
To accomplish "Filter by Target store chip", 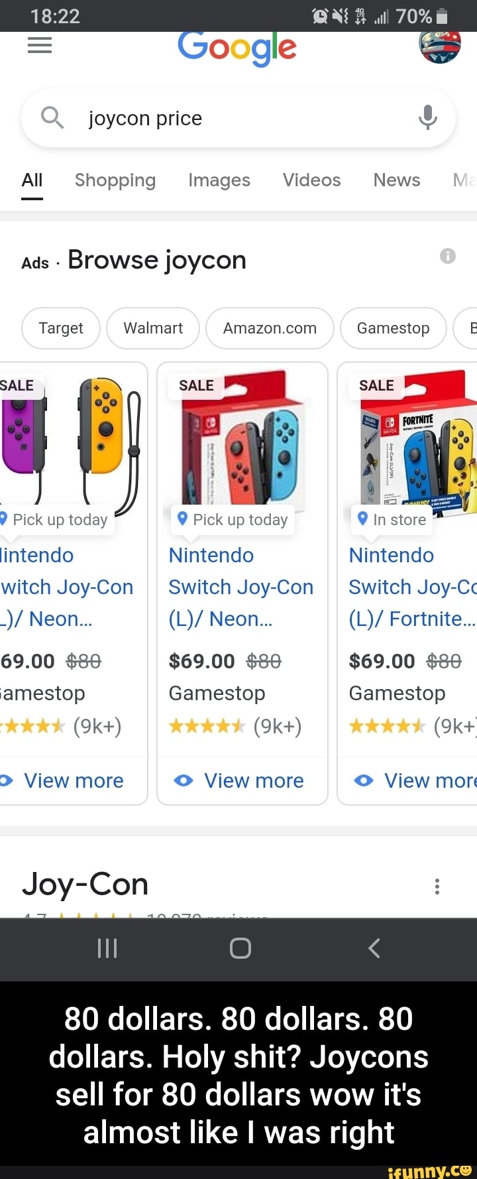I will [61, 328].
